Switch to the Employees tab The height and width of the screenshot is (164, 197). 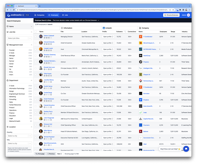[53, 15]
